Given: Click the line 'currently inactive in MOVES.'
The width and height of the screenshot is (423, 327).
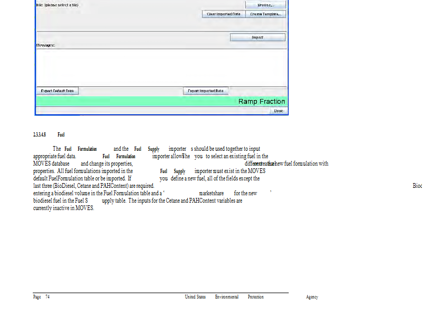Looking at the screenshot, I should [63, 208].
